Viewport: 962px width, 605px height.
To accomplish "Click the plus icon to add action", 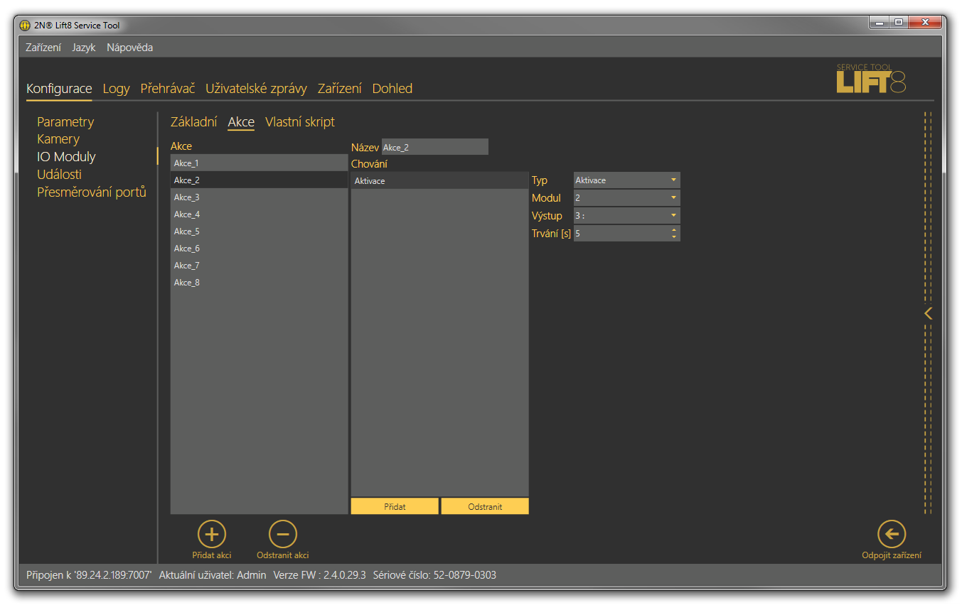I will [211, 534].
